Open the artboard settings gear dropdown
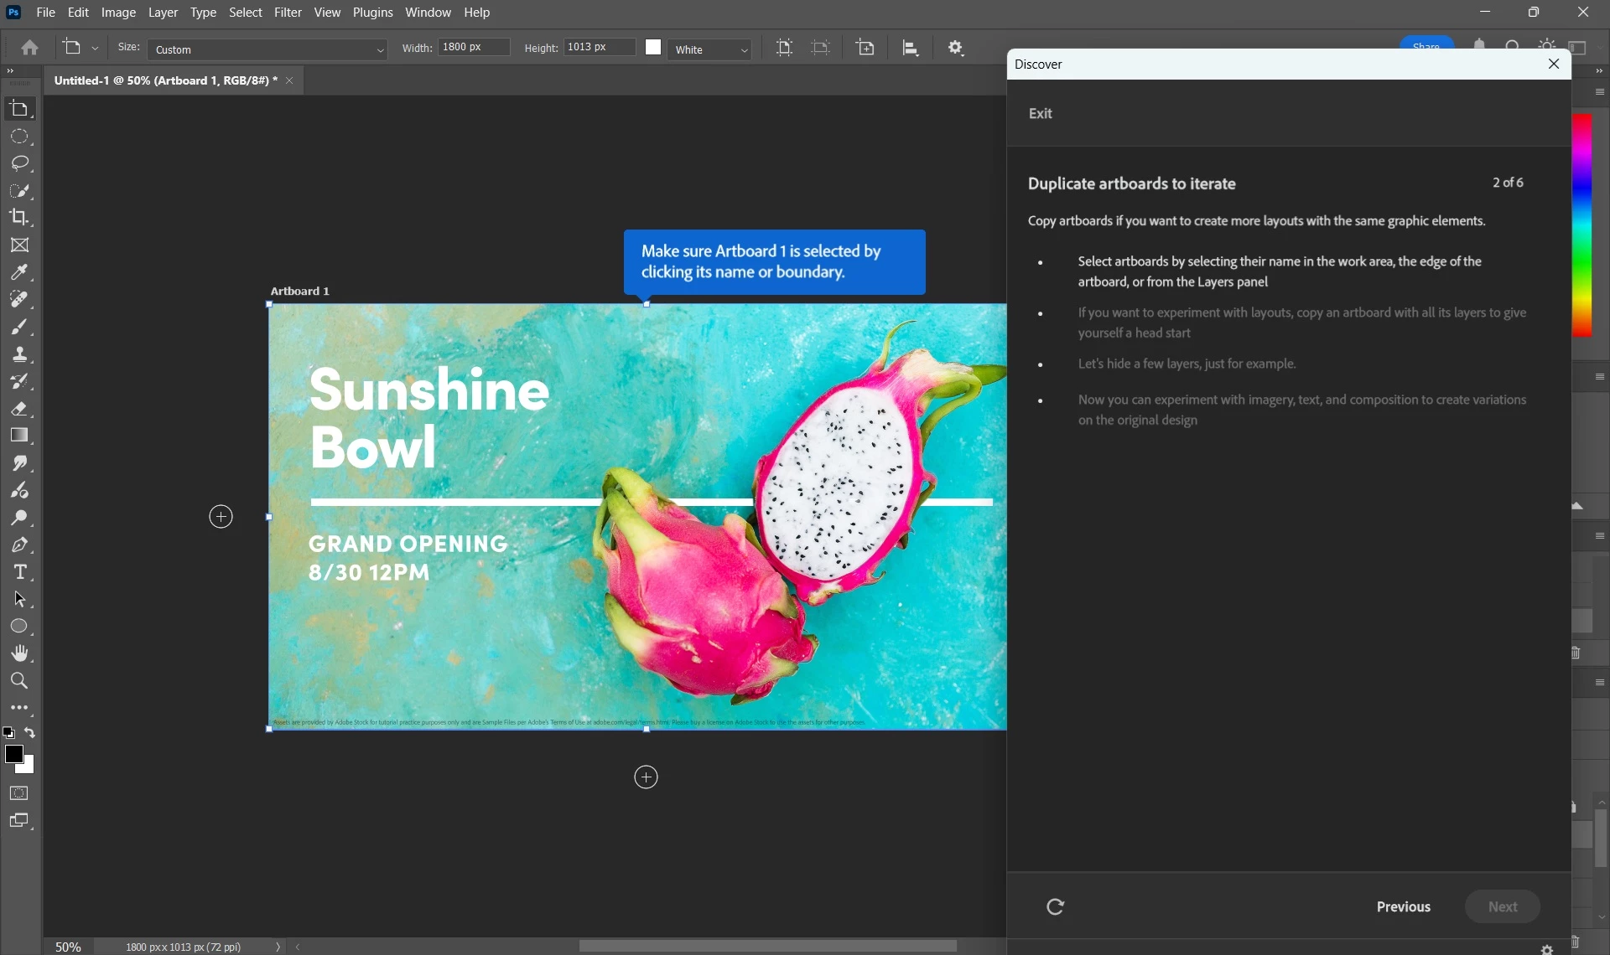The height and width of the screenshot is (955, 1610). pyautogui.click(x=956, y=48)
